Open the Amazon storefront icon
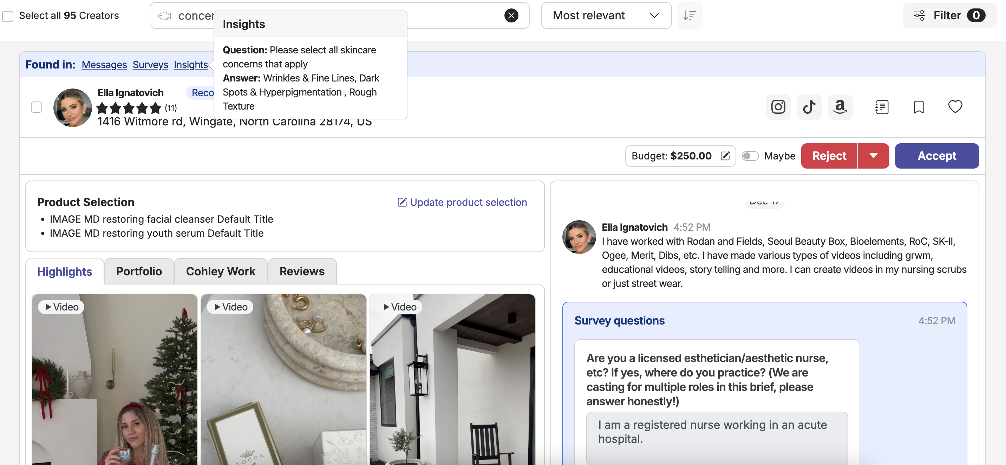Image resolution: width=1006 pixels, height=465 pixels. [x=840, y=107]
